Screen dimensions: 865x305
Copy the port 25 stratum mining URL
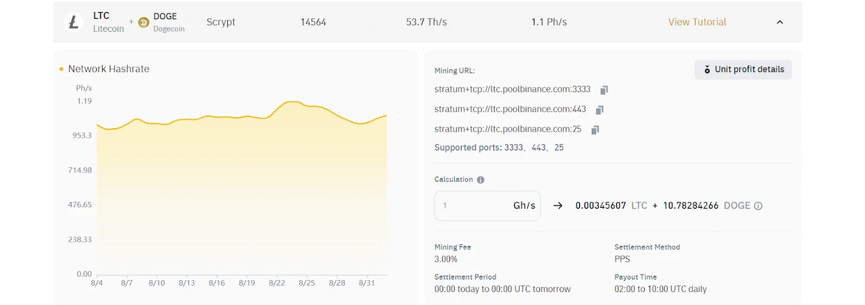pyautogui.click(x=595, y=130)
